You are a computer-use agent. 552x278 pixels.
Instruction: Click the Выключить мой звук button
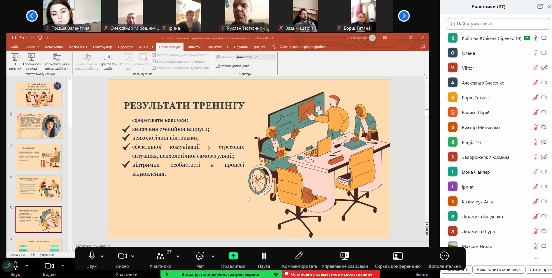pos(499,270)
